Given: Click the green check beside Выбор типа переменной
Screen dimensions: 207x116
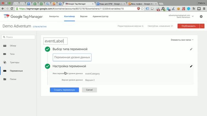Looking at the screenshot, I should [x=48, y=49].
